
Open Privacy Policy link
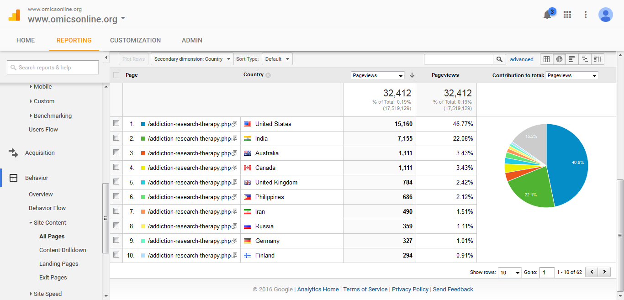click(410, 289)
